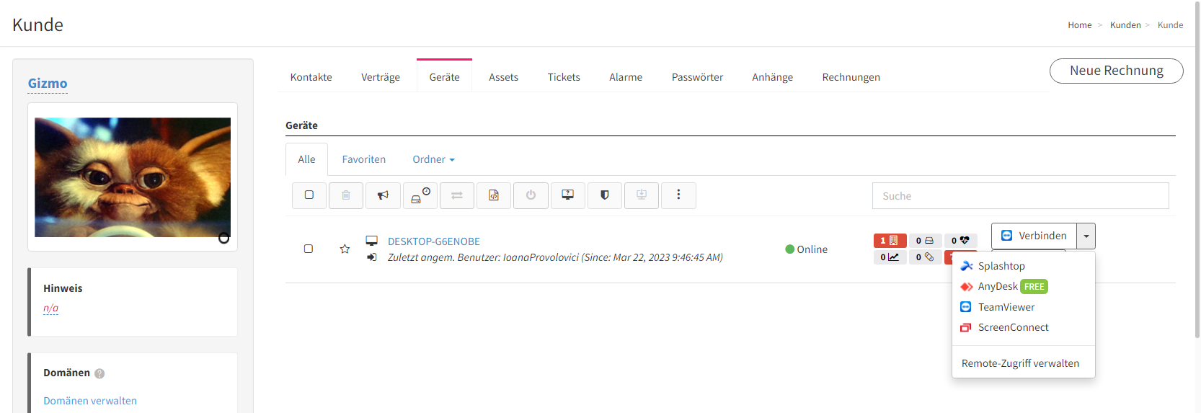Click the desktop computer icon beside DESKTOP-G6ENOBE
The width and height of the screenshot is (1201, 413).
(372, 241)
